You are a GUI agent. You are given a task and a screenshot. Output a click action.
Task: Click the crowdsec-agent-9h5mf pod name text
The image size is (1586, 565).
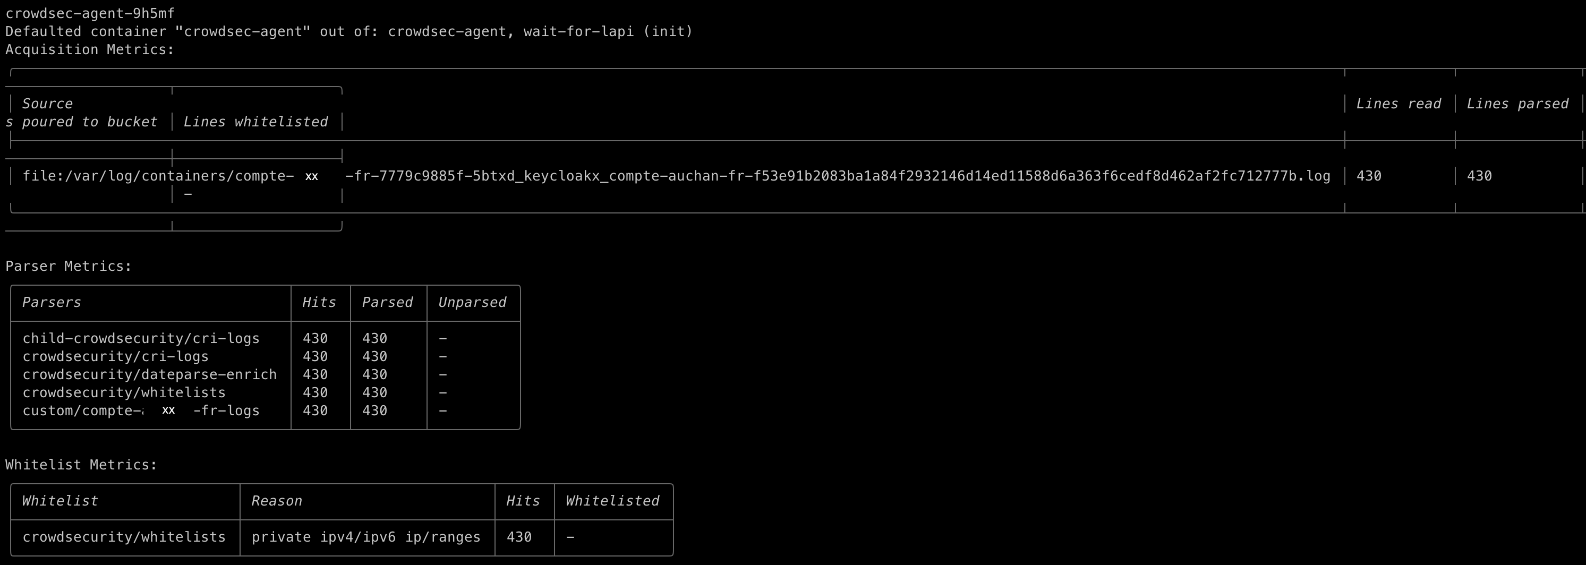pos(90,13)
